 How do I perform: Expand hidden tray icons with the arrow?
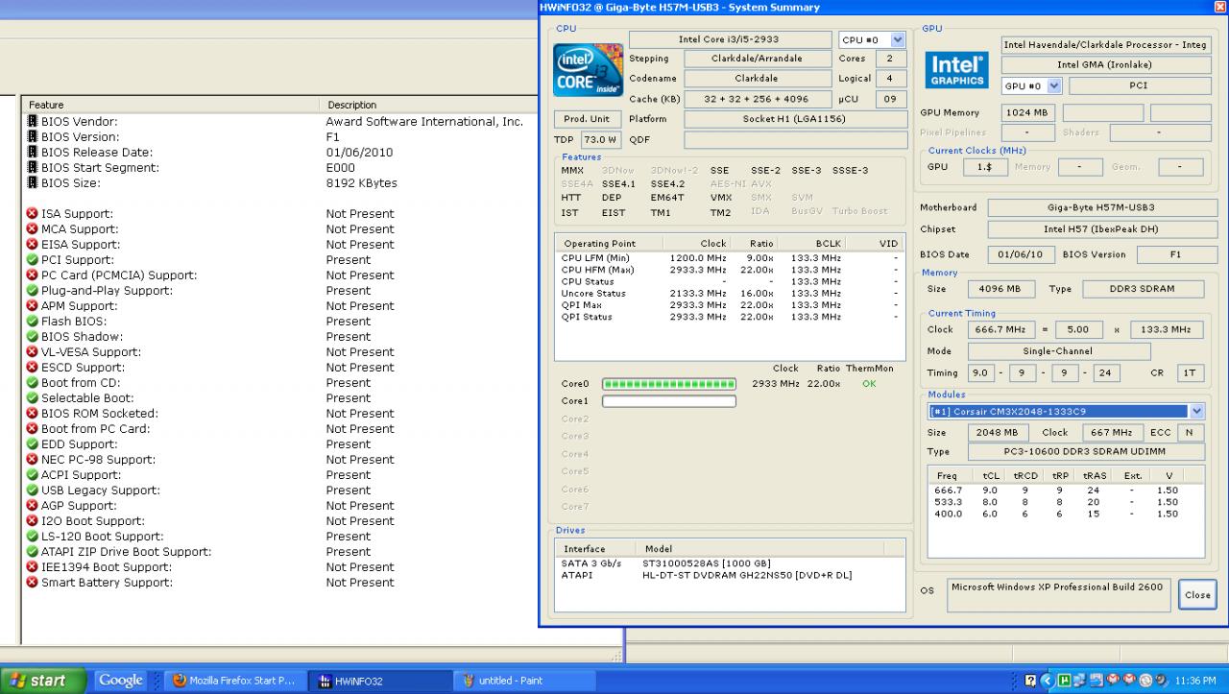(1048, 681)
